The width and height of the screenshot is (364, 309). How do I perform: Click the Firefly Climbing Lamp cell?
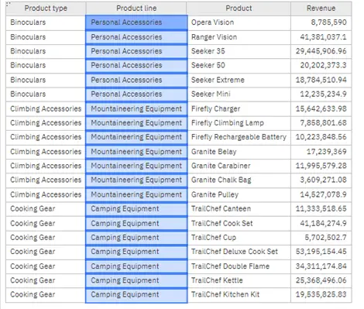pyautogui.click(x=239, y=123)
